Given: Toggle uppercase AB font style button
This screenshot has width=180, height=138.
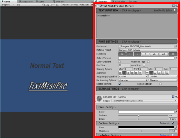Looking at the screenshot, I should click(x=163, y=54).
